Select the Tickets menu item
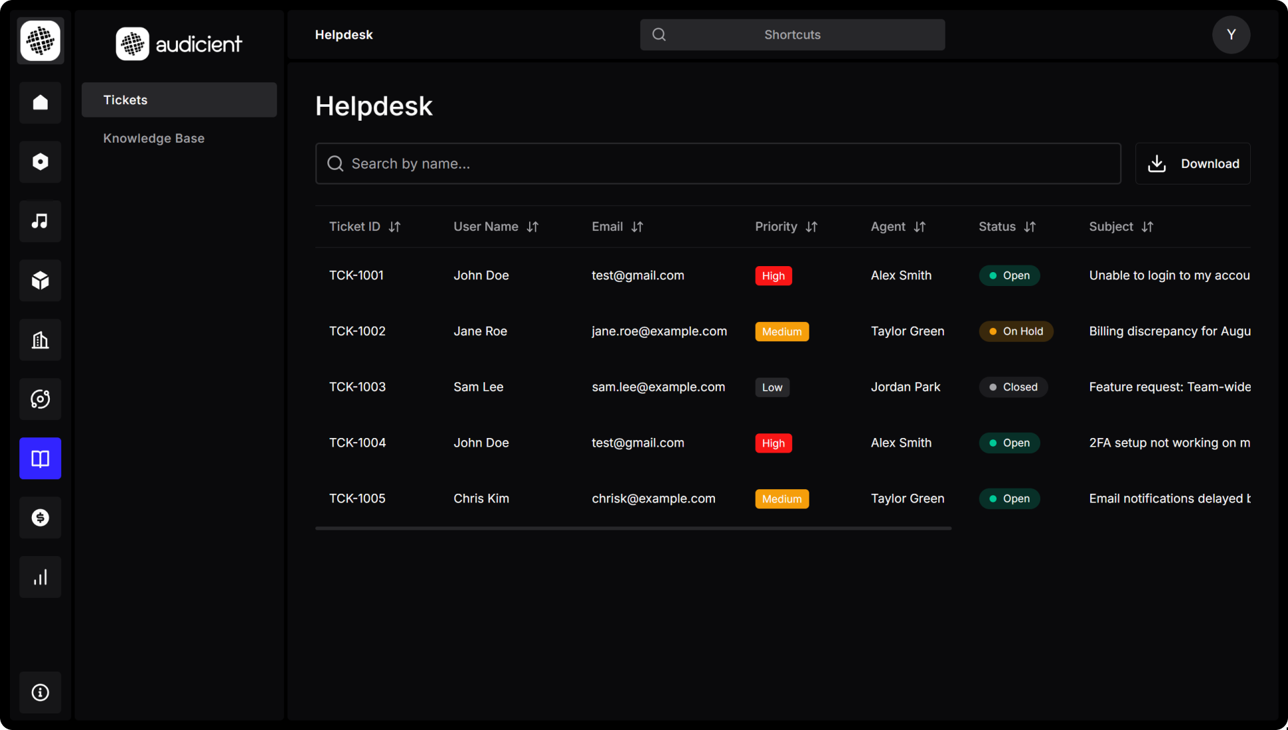The width and height of the screenshot is (1288, 730). 125,100
